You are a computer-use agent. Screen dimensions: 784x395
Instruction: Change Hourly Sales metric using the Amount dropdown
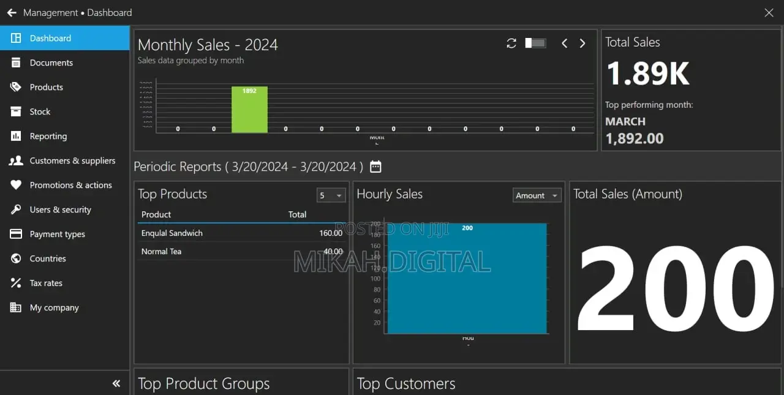537,195
